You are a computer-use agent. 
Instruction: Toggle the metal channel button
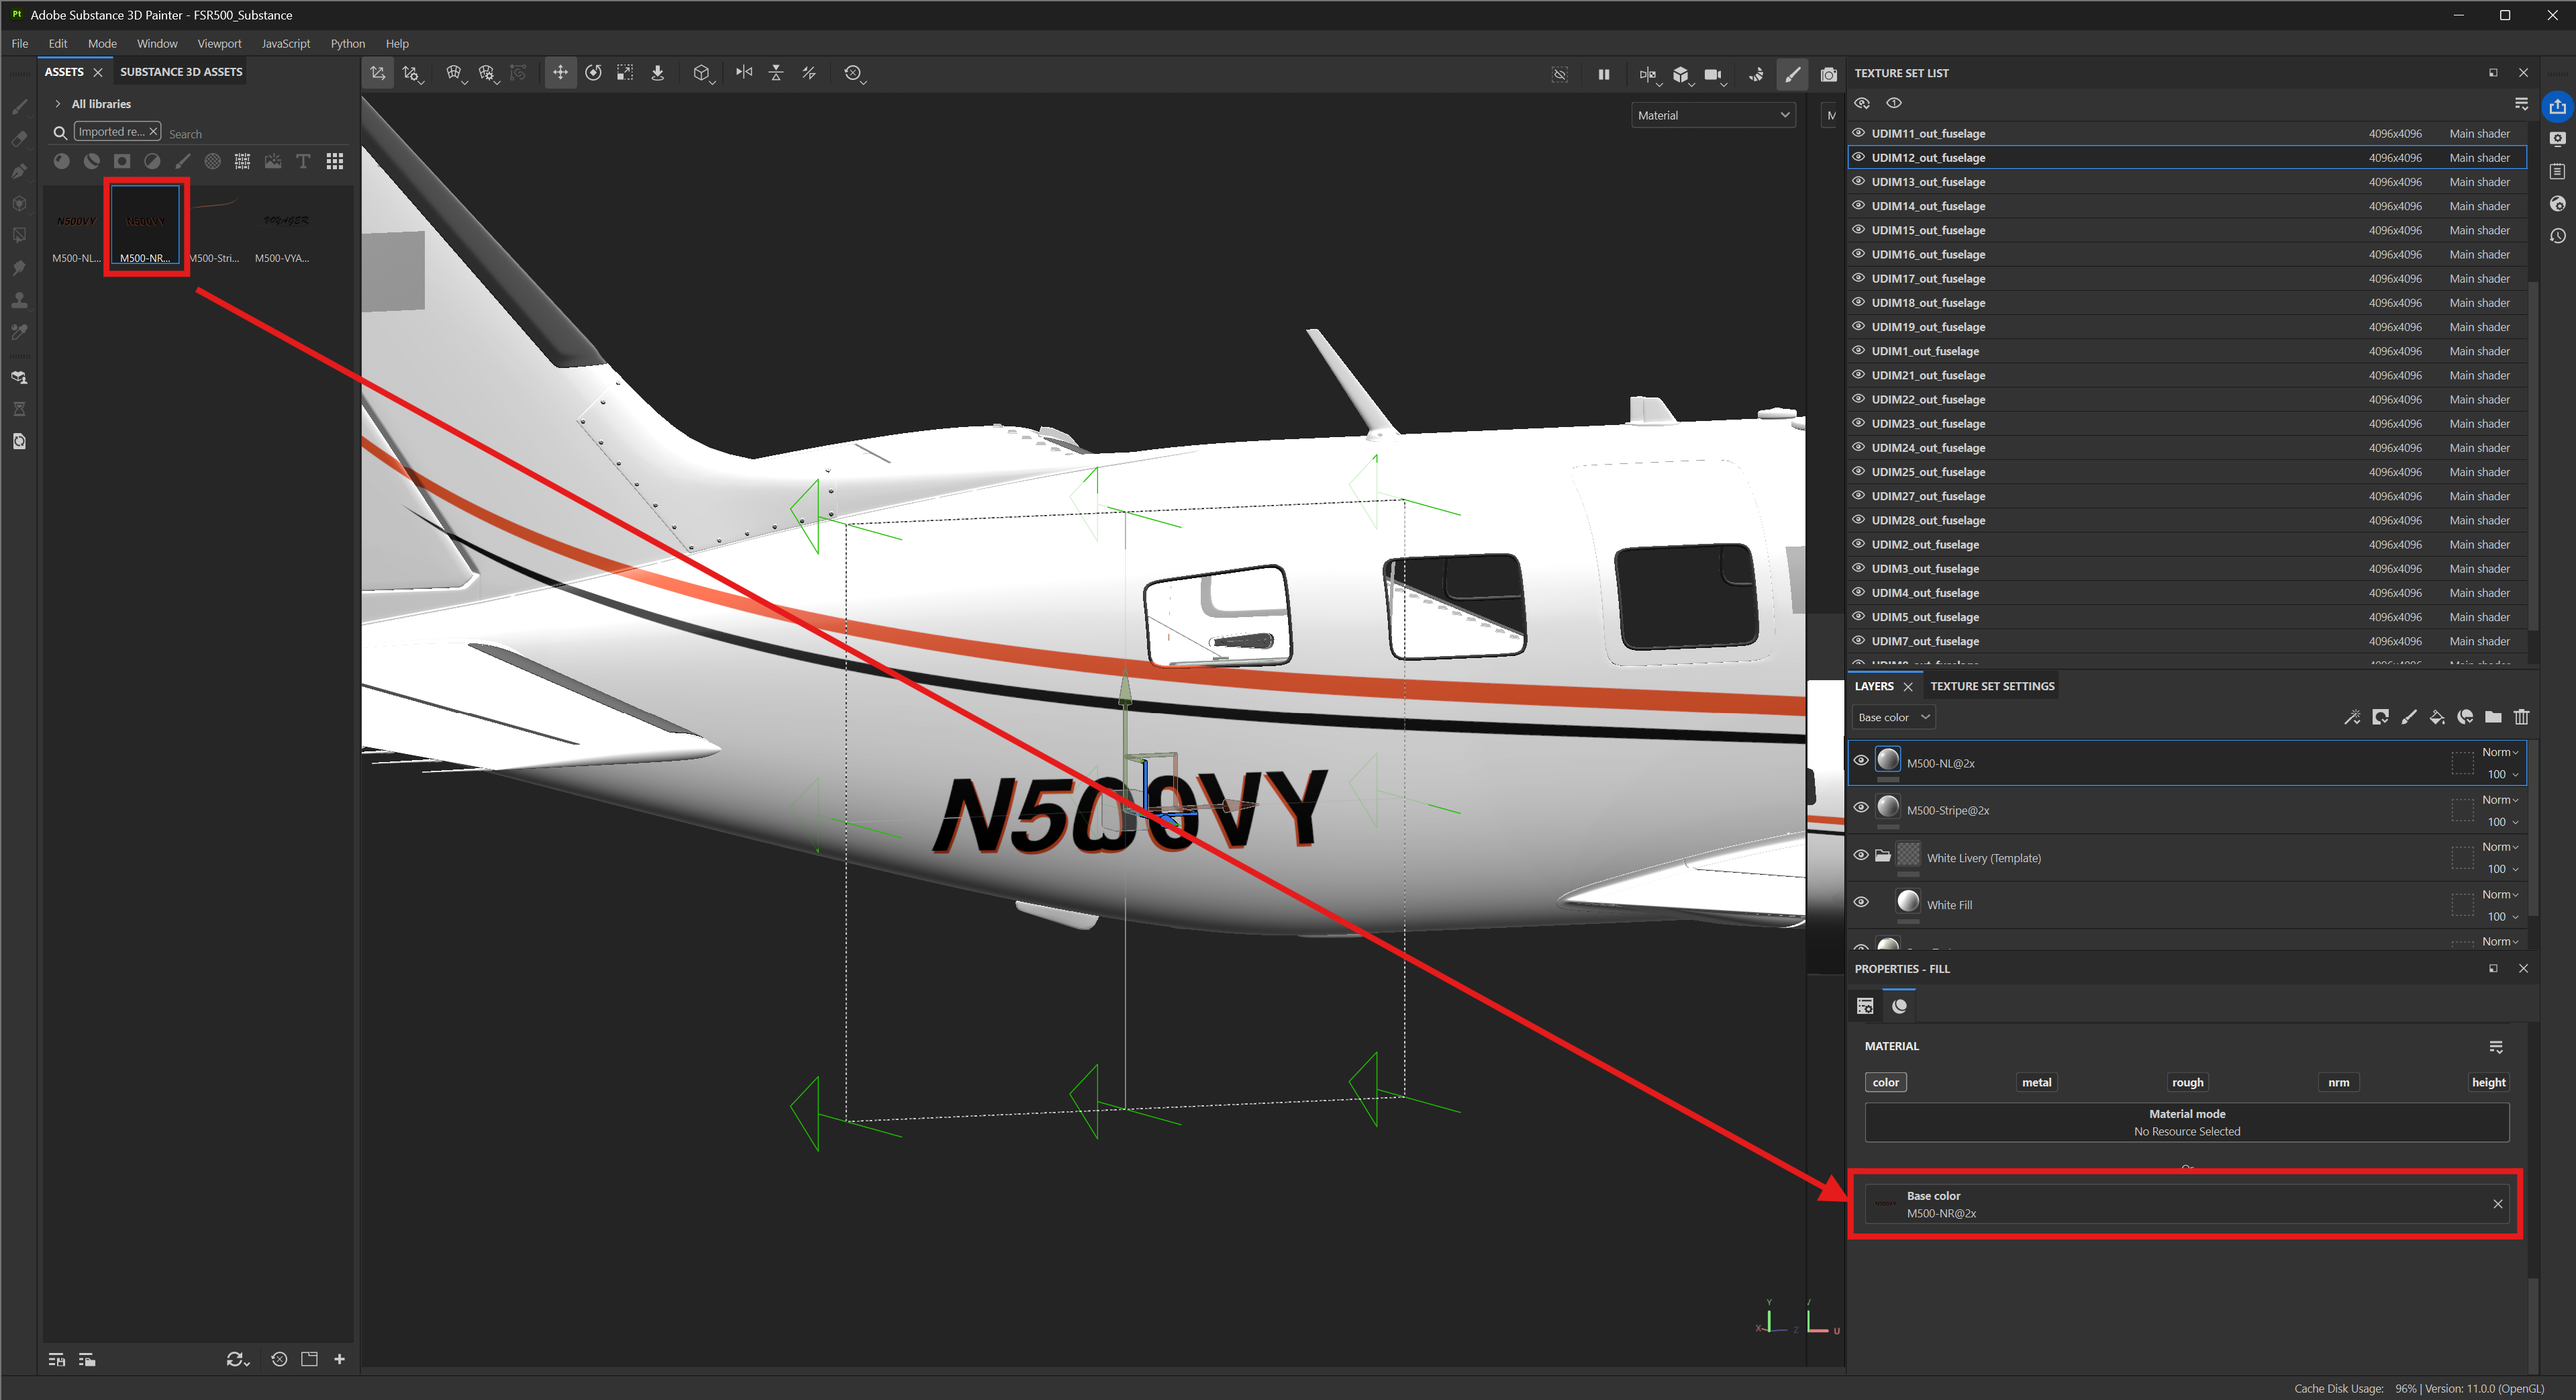[x=2036, y=1082]
